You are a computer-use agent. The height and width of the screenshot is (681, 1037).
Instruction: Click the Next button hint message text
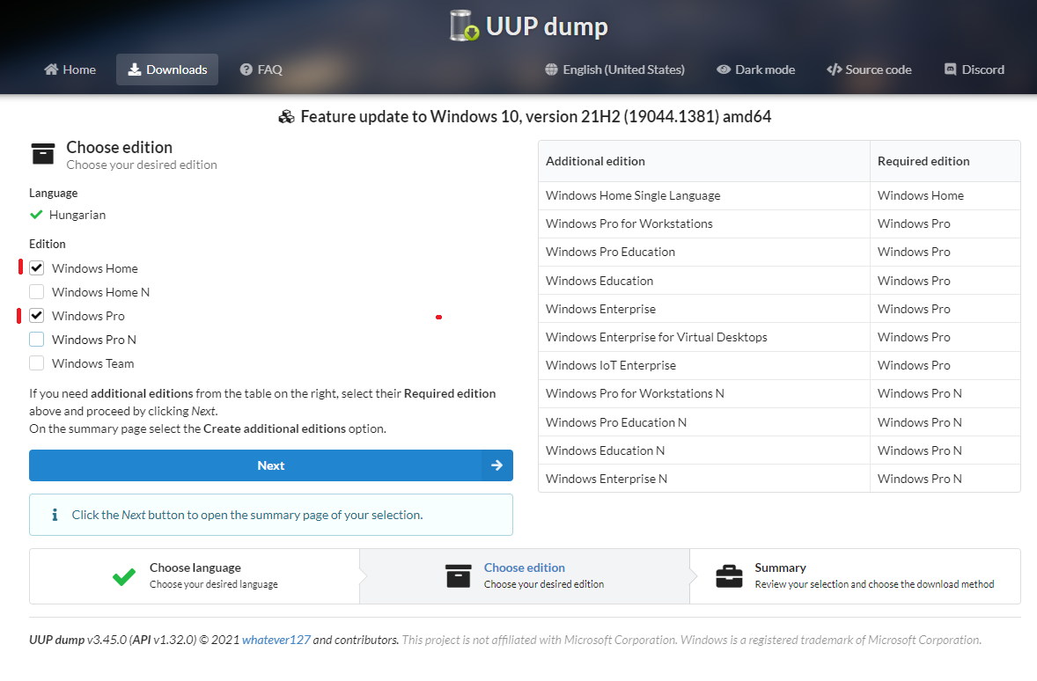247,515
